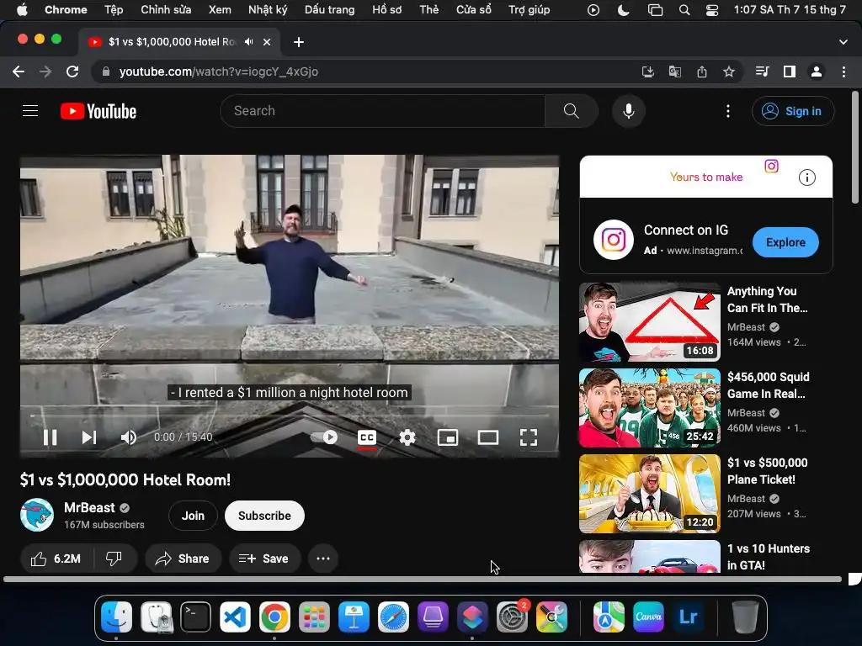Save video to a playlist
This screenshot has height=646, width=862.
click(x=264, y=559)
